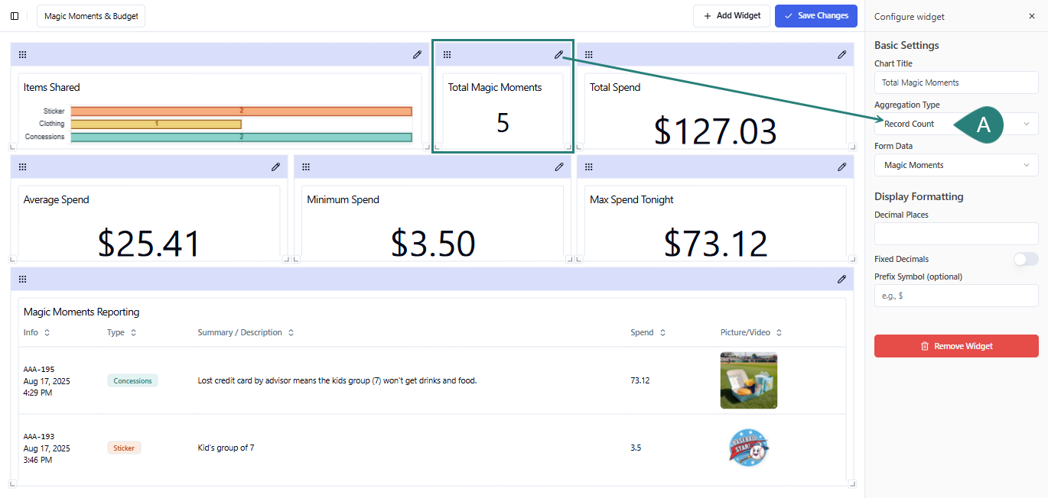Enable the Fixed Decimals switch
Screen dimensions: 1048x498
tap(1025, 259)
